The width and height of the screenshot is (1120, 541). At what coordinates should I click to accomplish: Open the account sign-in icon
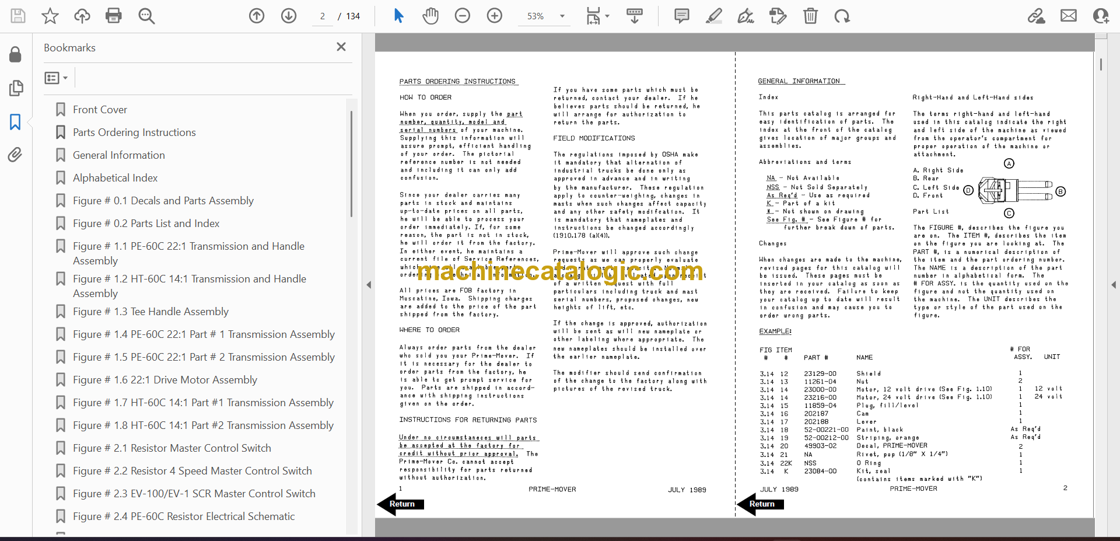[1101, 16]
